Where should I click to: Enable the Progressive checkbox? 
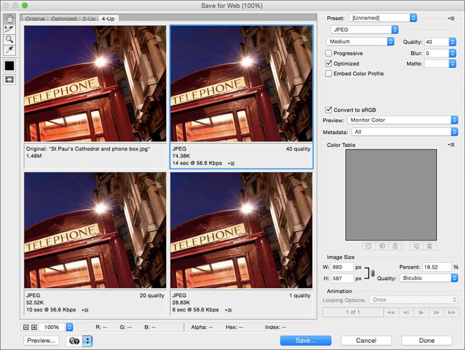(x=329, y=53)
